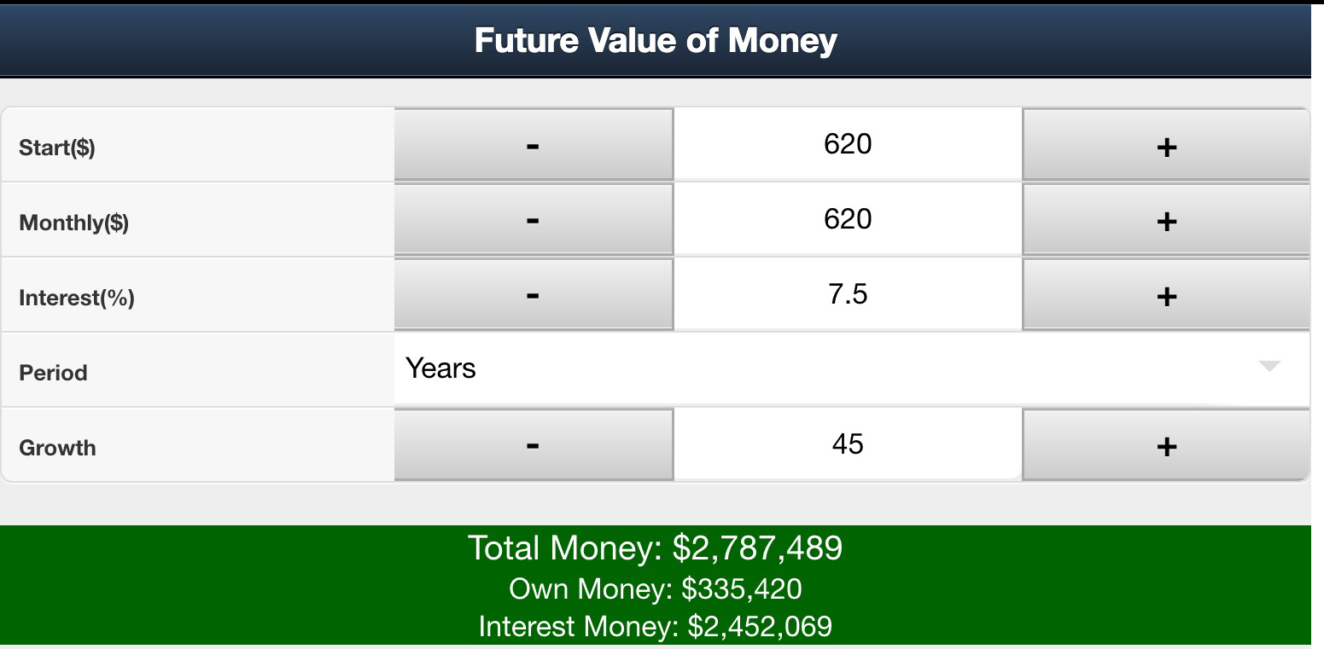Click the Own Money result line
This screenshot has width=1324, height=649.
pos(655,588)
